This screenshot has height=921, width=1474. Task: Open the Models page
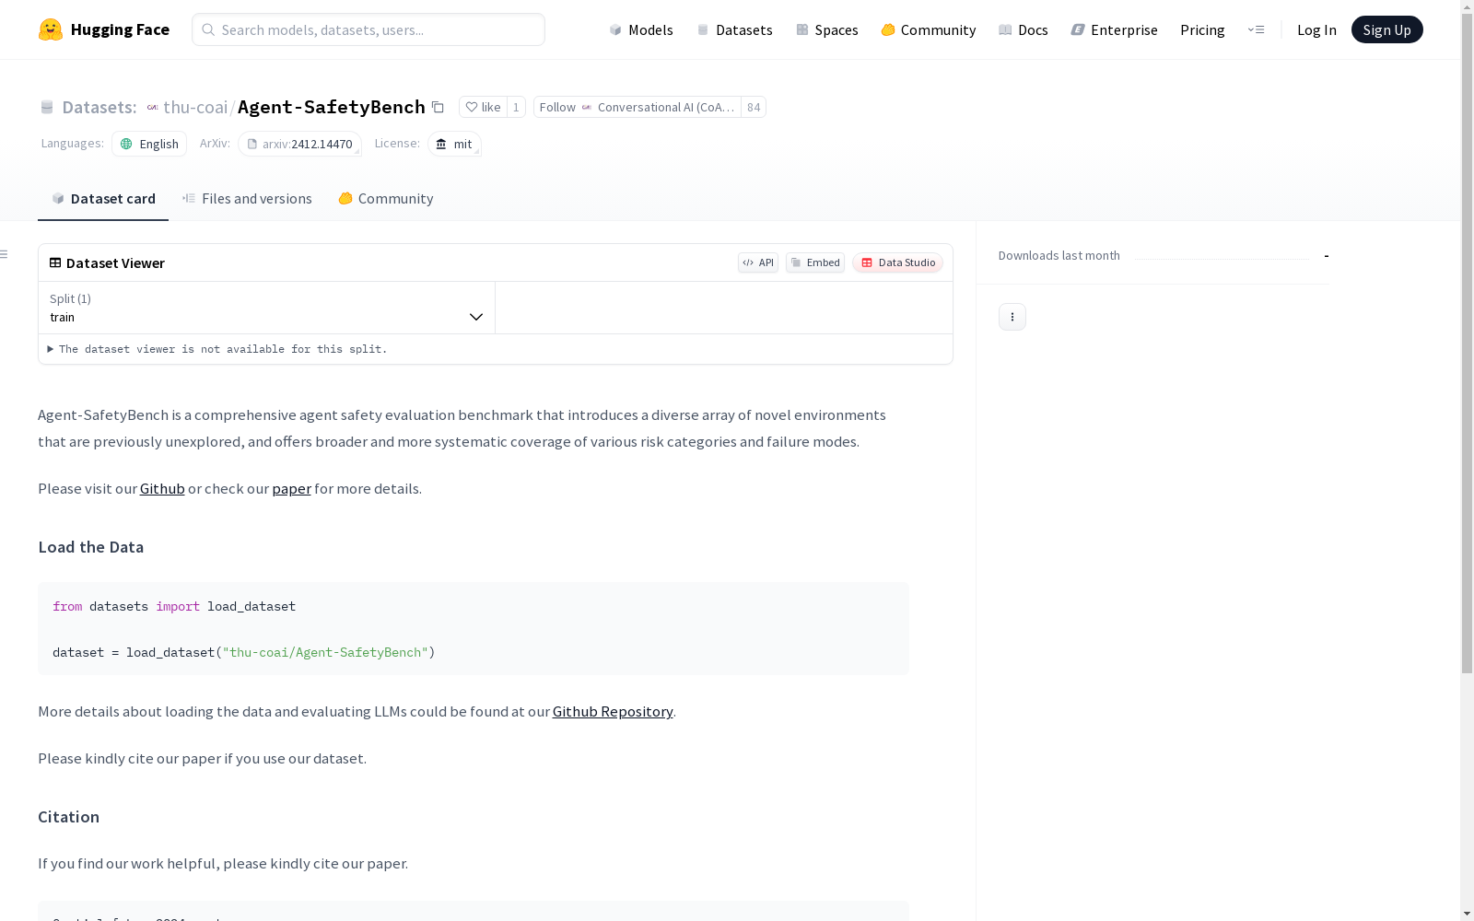pos(641,29)
